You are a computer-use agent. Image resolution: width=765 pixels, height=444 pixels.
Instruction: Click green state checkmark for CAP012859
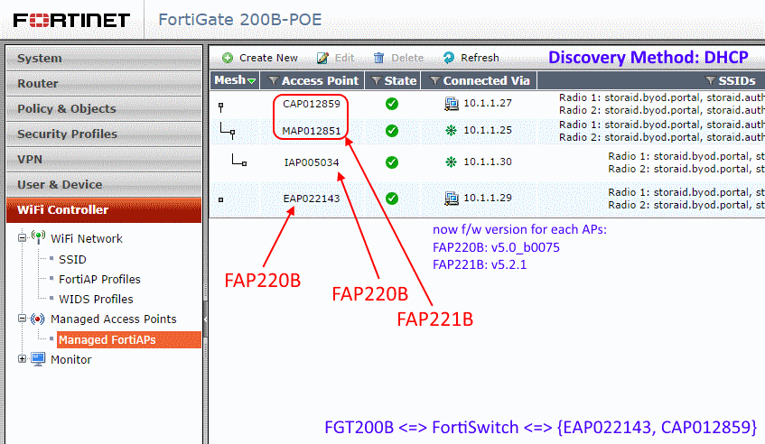[392, 104]
